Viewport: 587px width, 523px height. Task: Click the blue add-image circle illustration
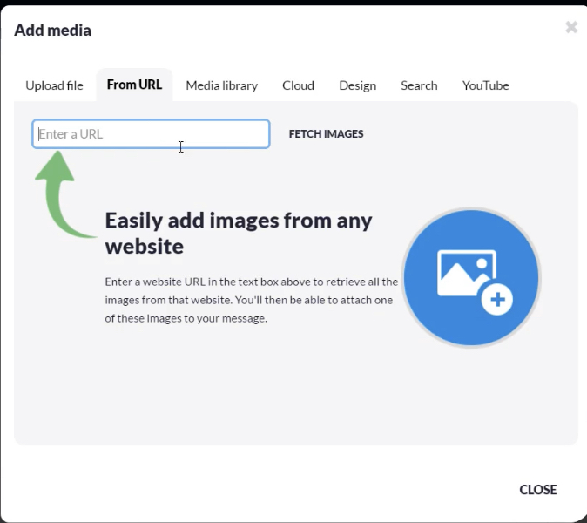435,314
